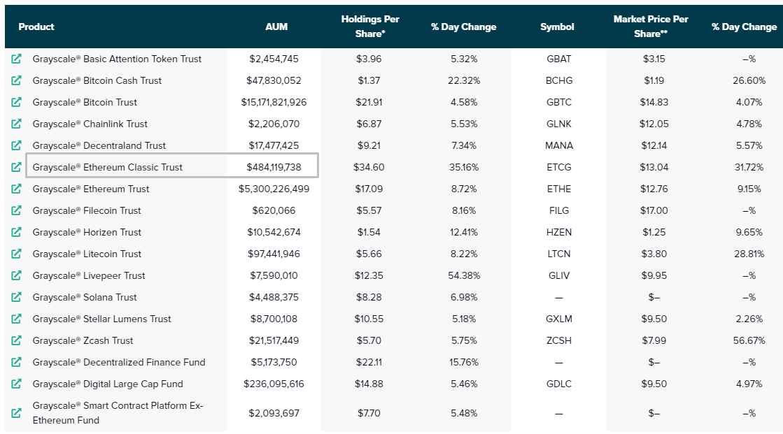Click the Grayscale Decentralized Finance Fund link
This screenshot has height=434, width=783.
click(119, 363)
